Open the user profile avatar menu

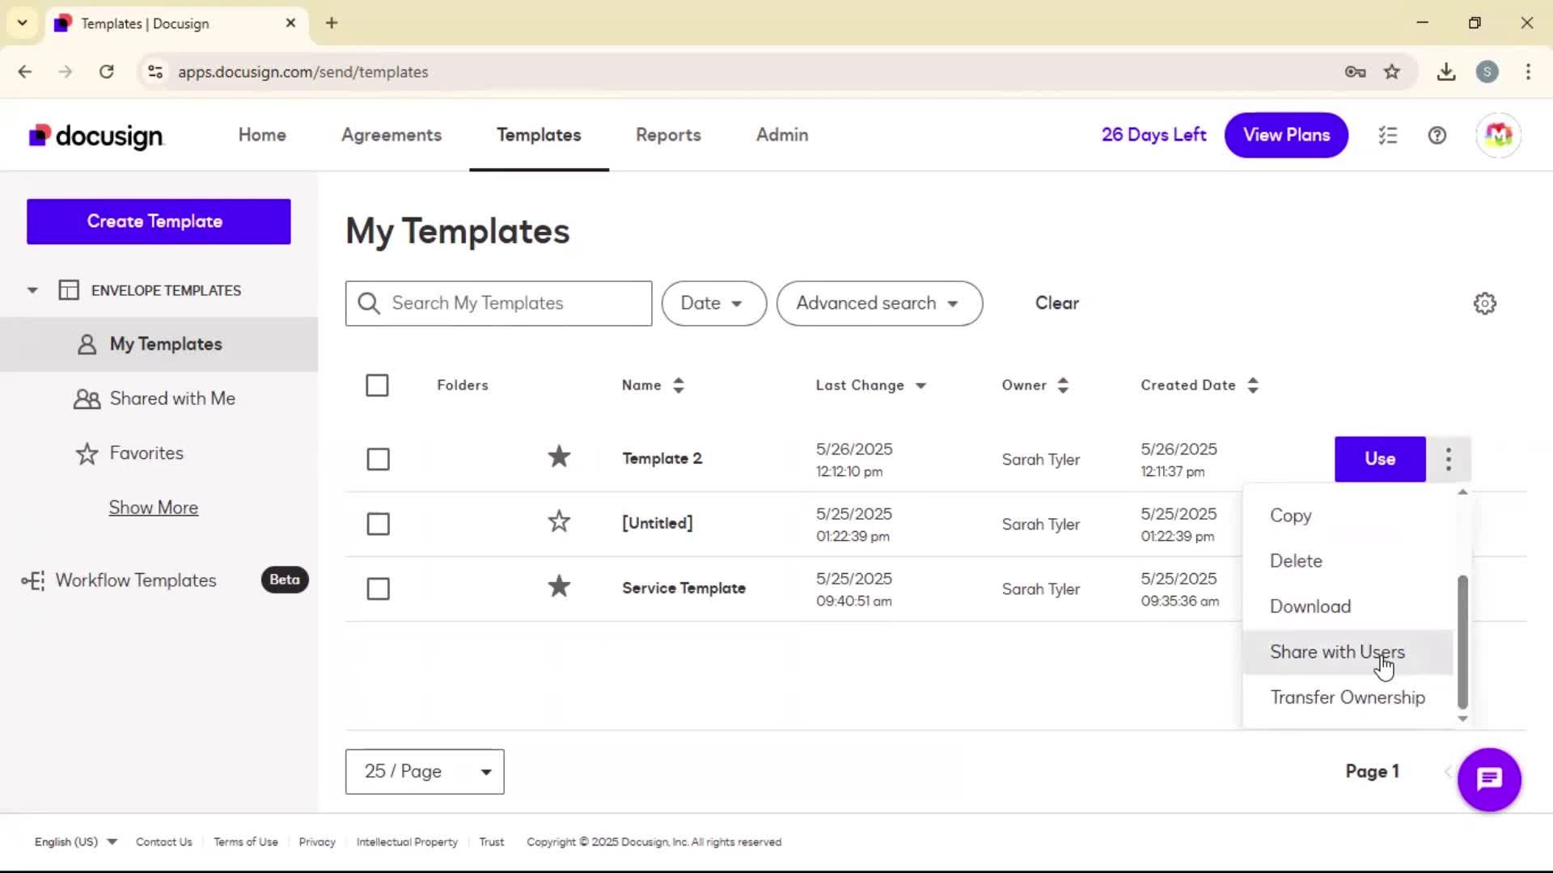[1498, 135]
